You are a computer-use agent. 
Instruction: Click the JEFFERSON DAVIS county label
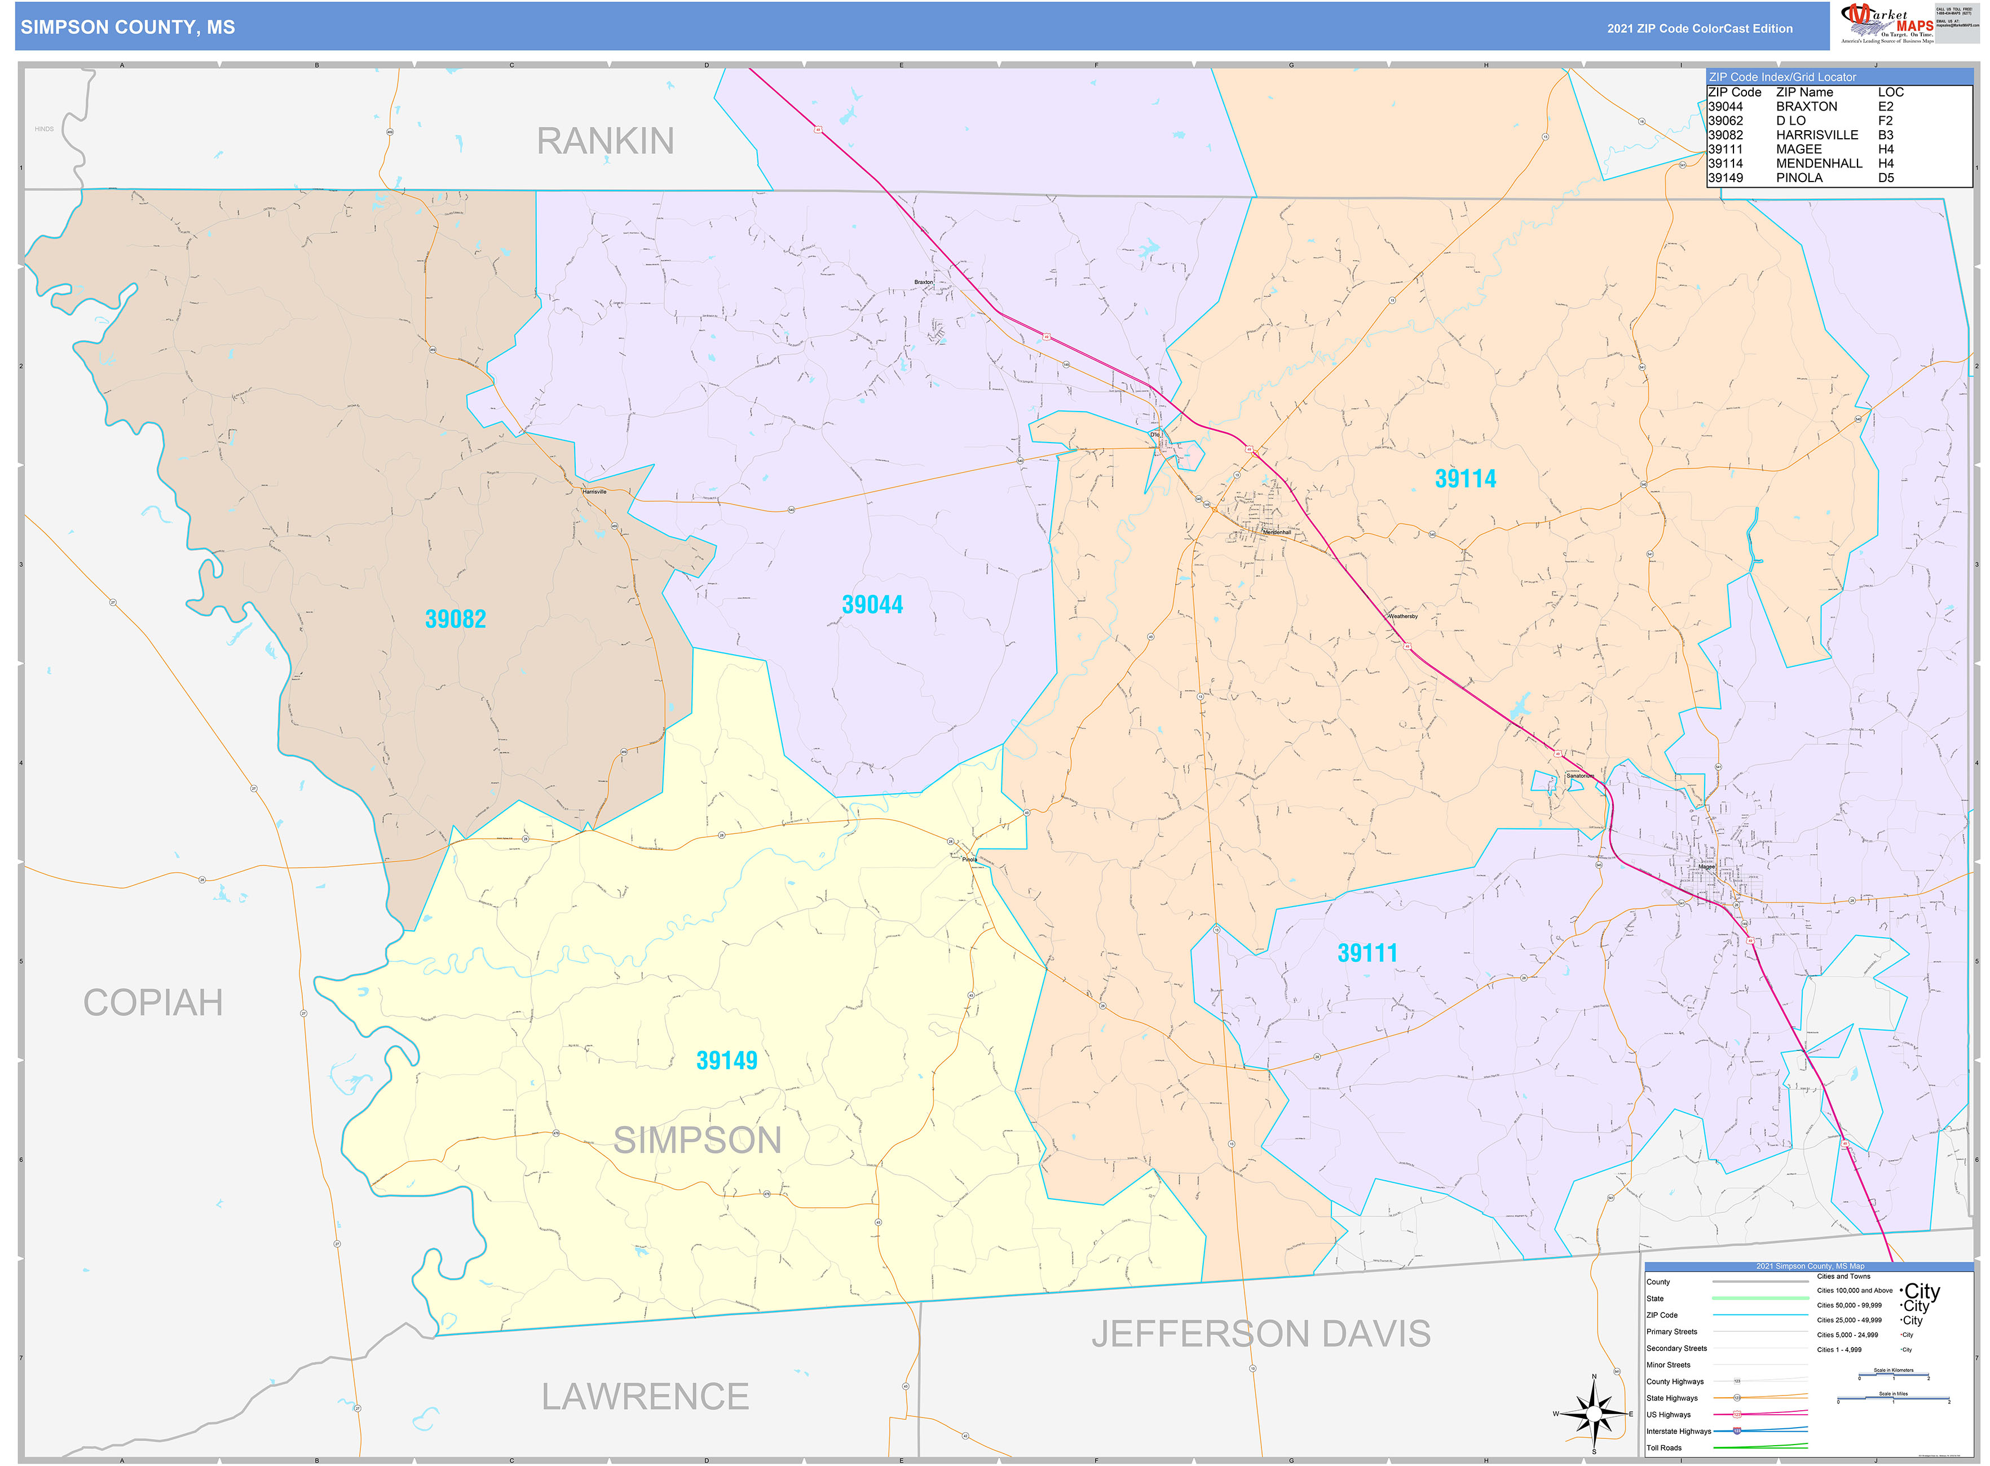pos(1261,1333)
